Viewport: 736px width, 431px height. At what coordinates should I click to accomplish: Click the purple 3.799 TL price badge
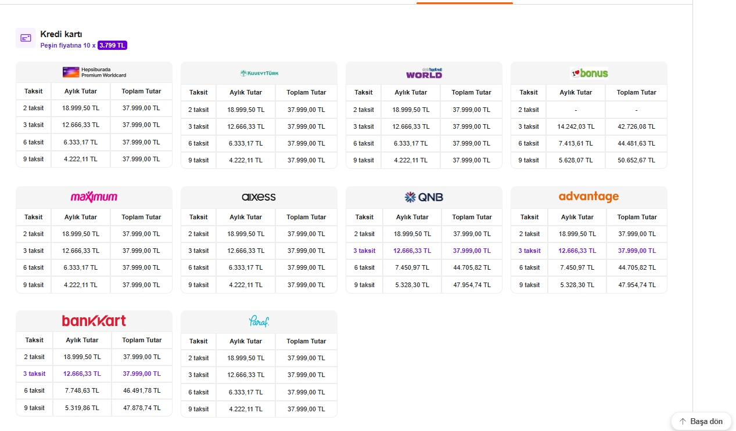click(x=112, y=45)
